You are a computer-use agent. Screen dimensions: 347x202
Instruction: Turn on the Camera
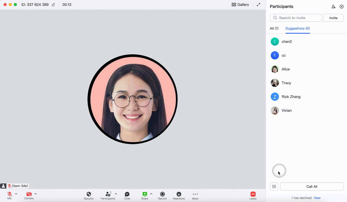(28, 194)
